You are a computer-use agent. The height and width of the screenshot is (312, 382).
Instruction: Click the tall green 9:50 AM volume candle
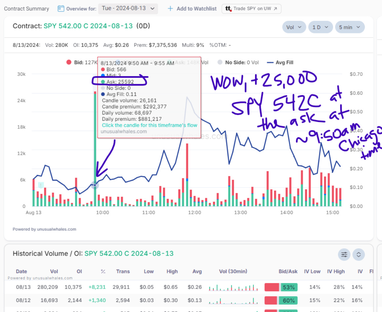(x=95, y=149)
